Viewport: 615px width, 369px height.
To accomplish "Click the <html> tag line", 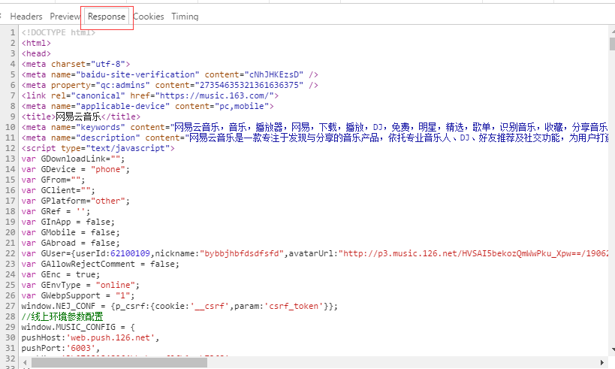I will click(x=36, y=43).
